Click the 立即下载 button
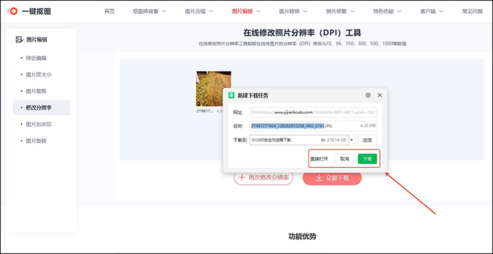Image resolution: width=493 pixels, height=254 pixels. tap(332, 178)
